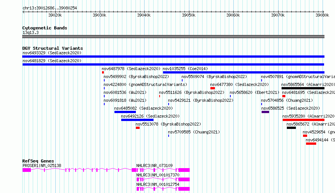Select nsv5709585 (Chuang2021) label

pos(194,132)
